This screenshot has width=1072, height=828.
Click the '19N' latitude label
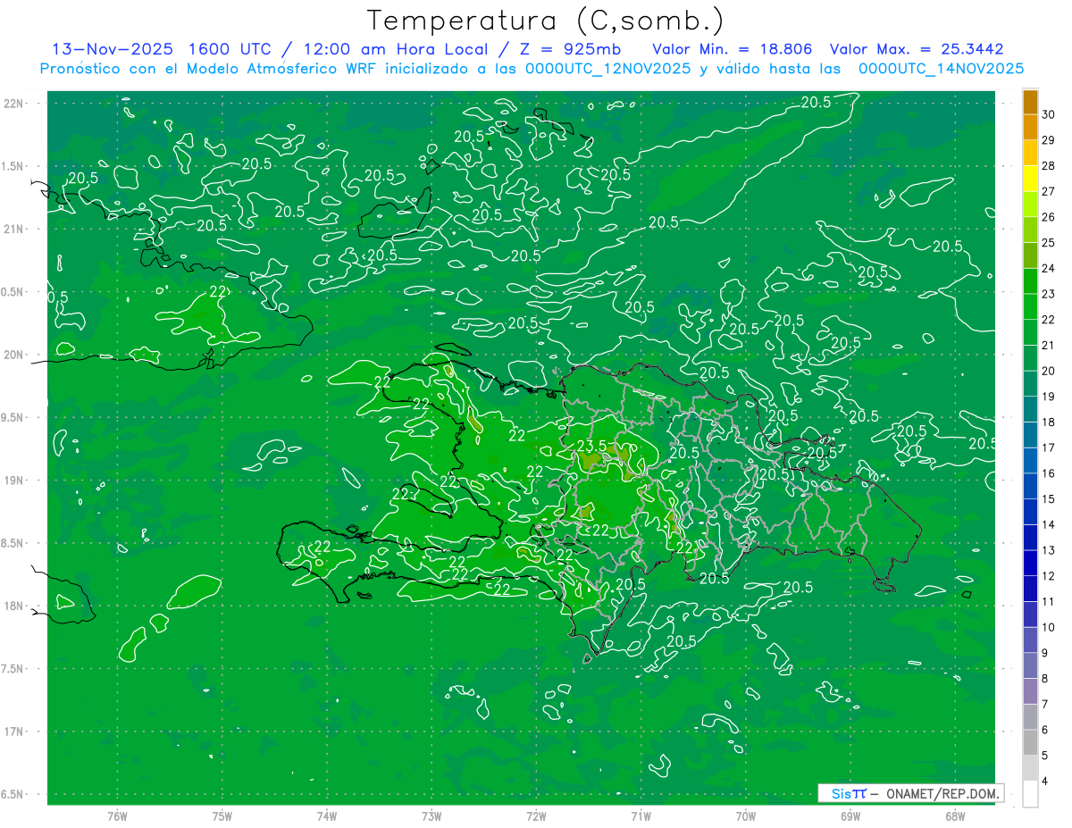click(x=13, y=481)
